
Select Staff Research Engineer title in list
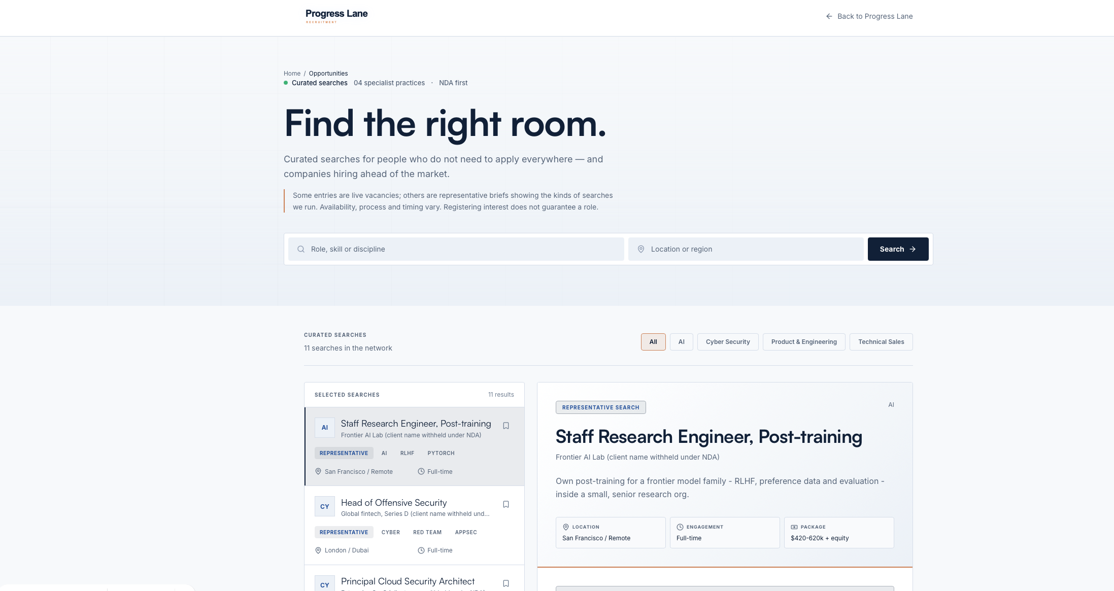[x=416, y=424]
